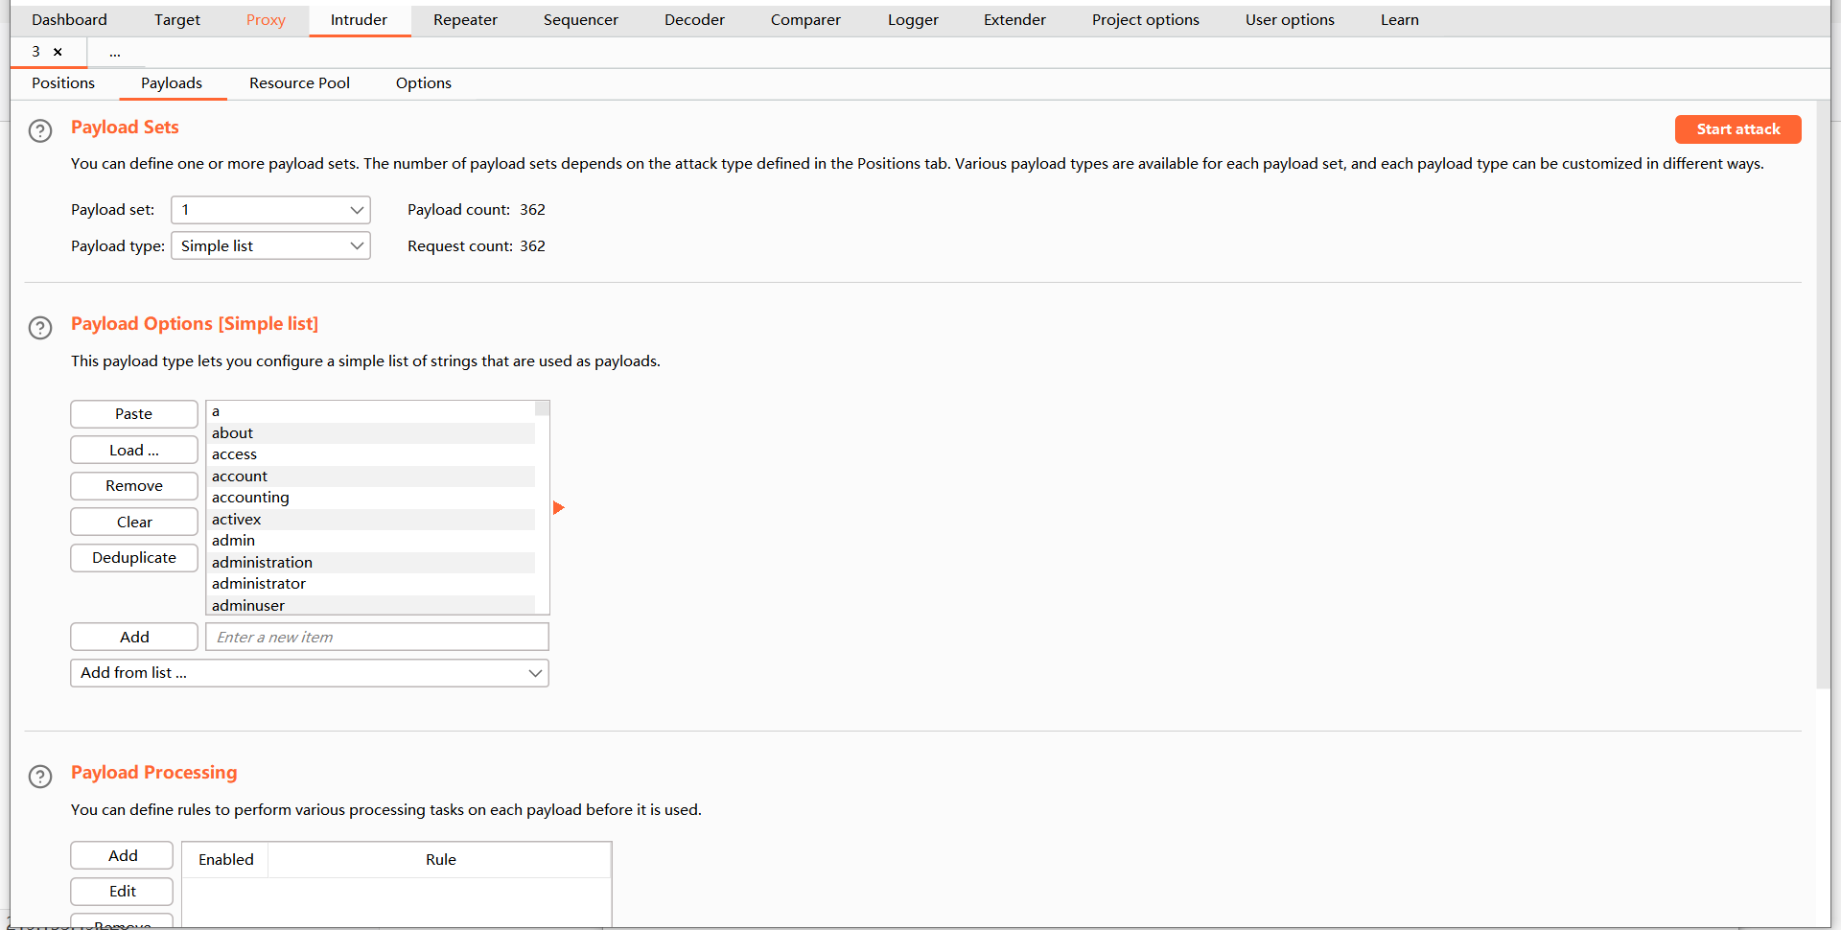Click the Load ... button
Viewport: 1841px width, 930px height.
[x=134, y=451]
